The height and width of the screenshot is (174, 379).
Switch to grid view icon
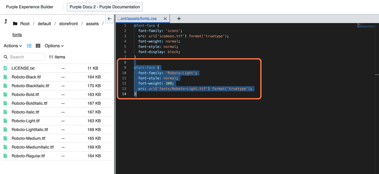click(38, 46)
